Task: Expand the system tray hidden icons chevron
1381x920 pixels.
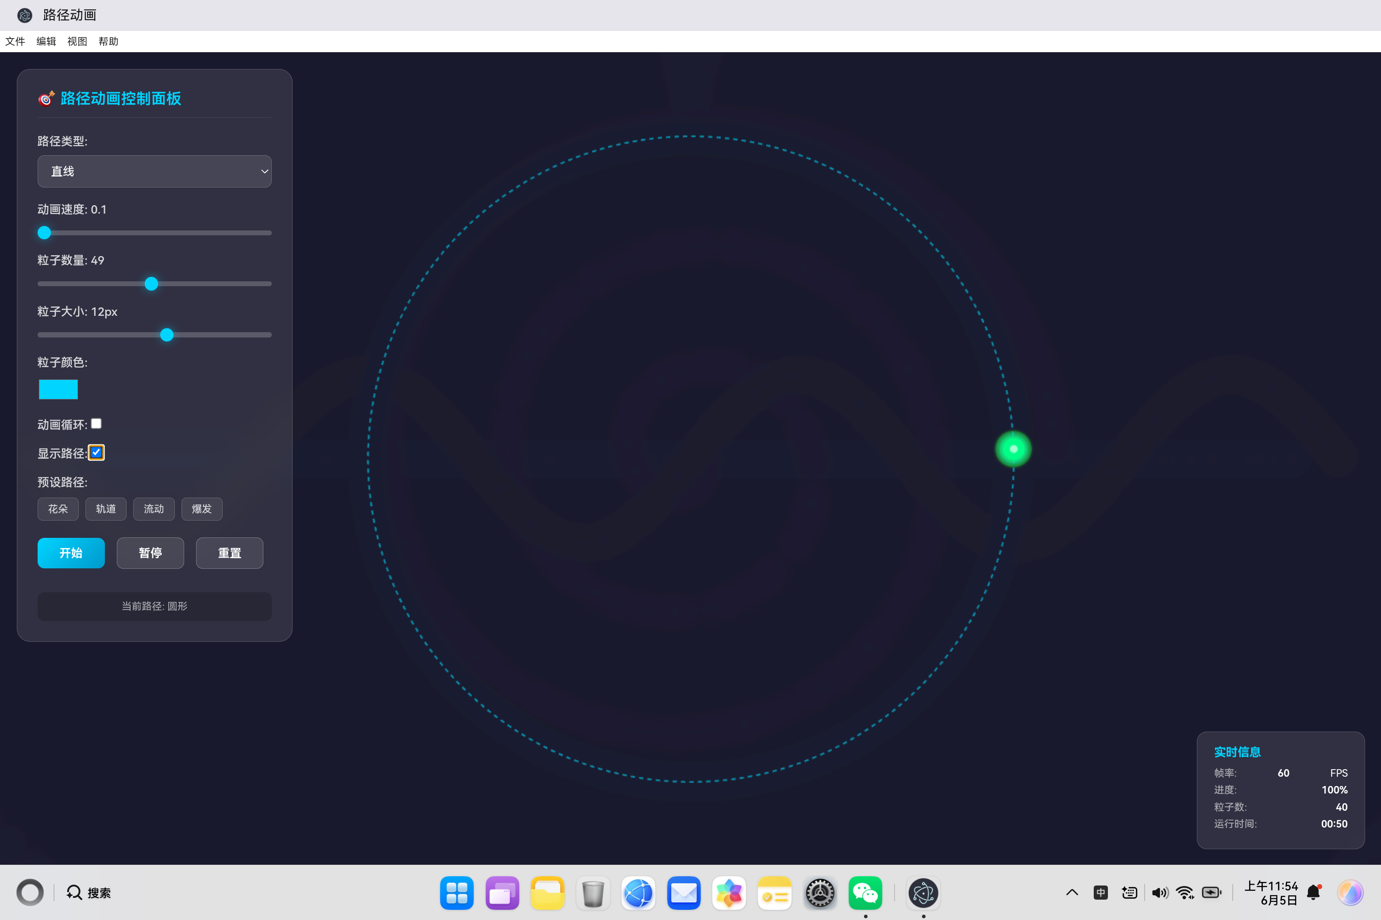Action: click(1072, 893)
